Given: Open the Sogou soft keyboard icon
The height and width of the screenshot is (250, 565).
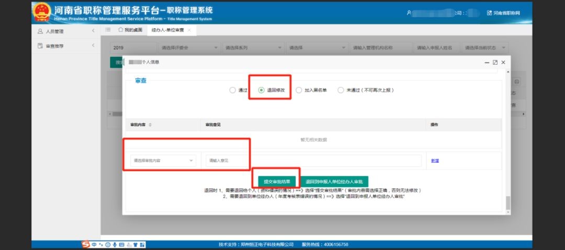Looking at the screenshot, I should click(x=121, y=245).
